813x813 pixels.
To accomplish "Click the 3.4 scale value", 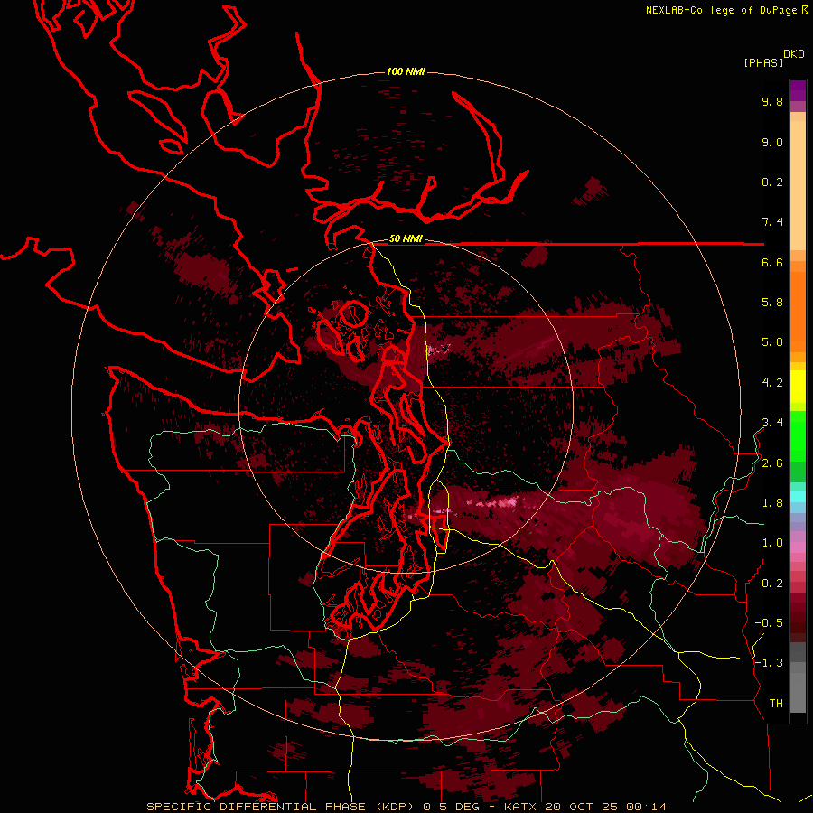I will click(772, 423).
